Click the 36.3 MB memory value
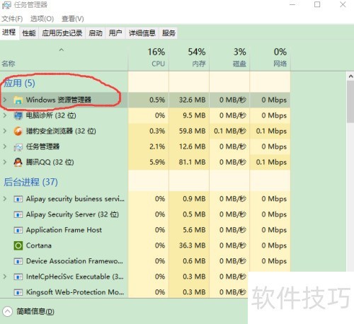The width and height of the screenshot is (354, 324). (192, 245)
